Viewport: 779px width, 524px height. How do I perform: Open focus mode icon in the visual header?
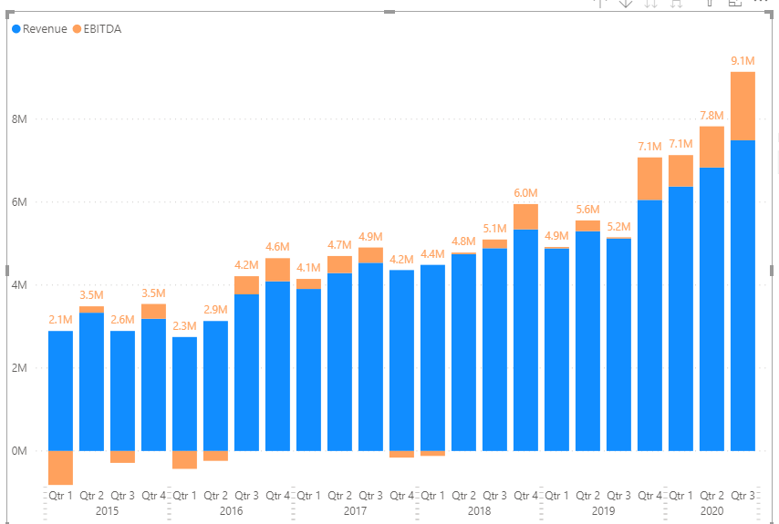point(735,3)
